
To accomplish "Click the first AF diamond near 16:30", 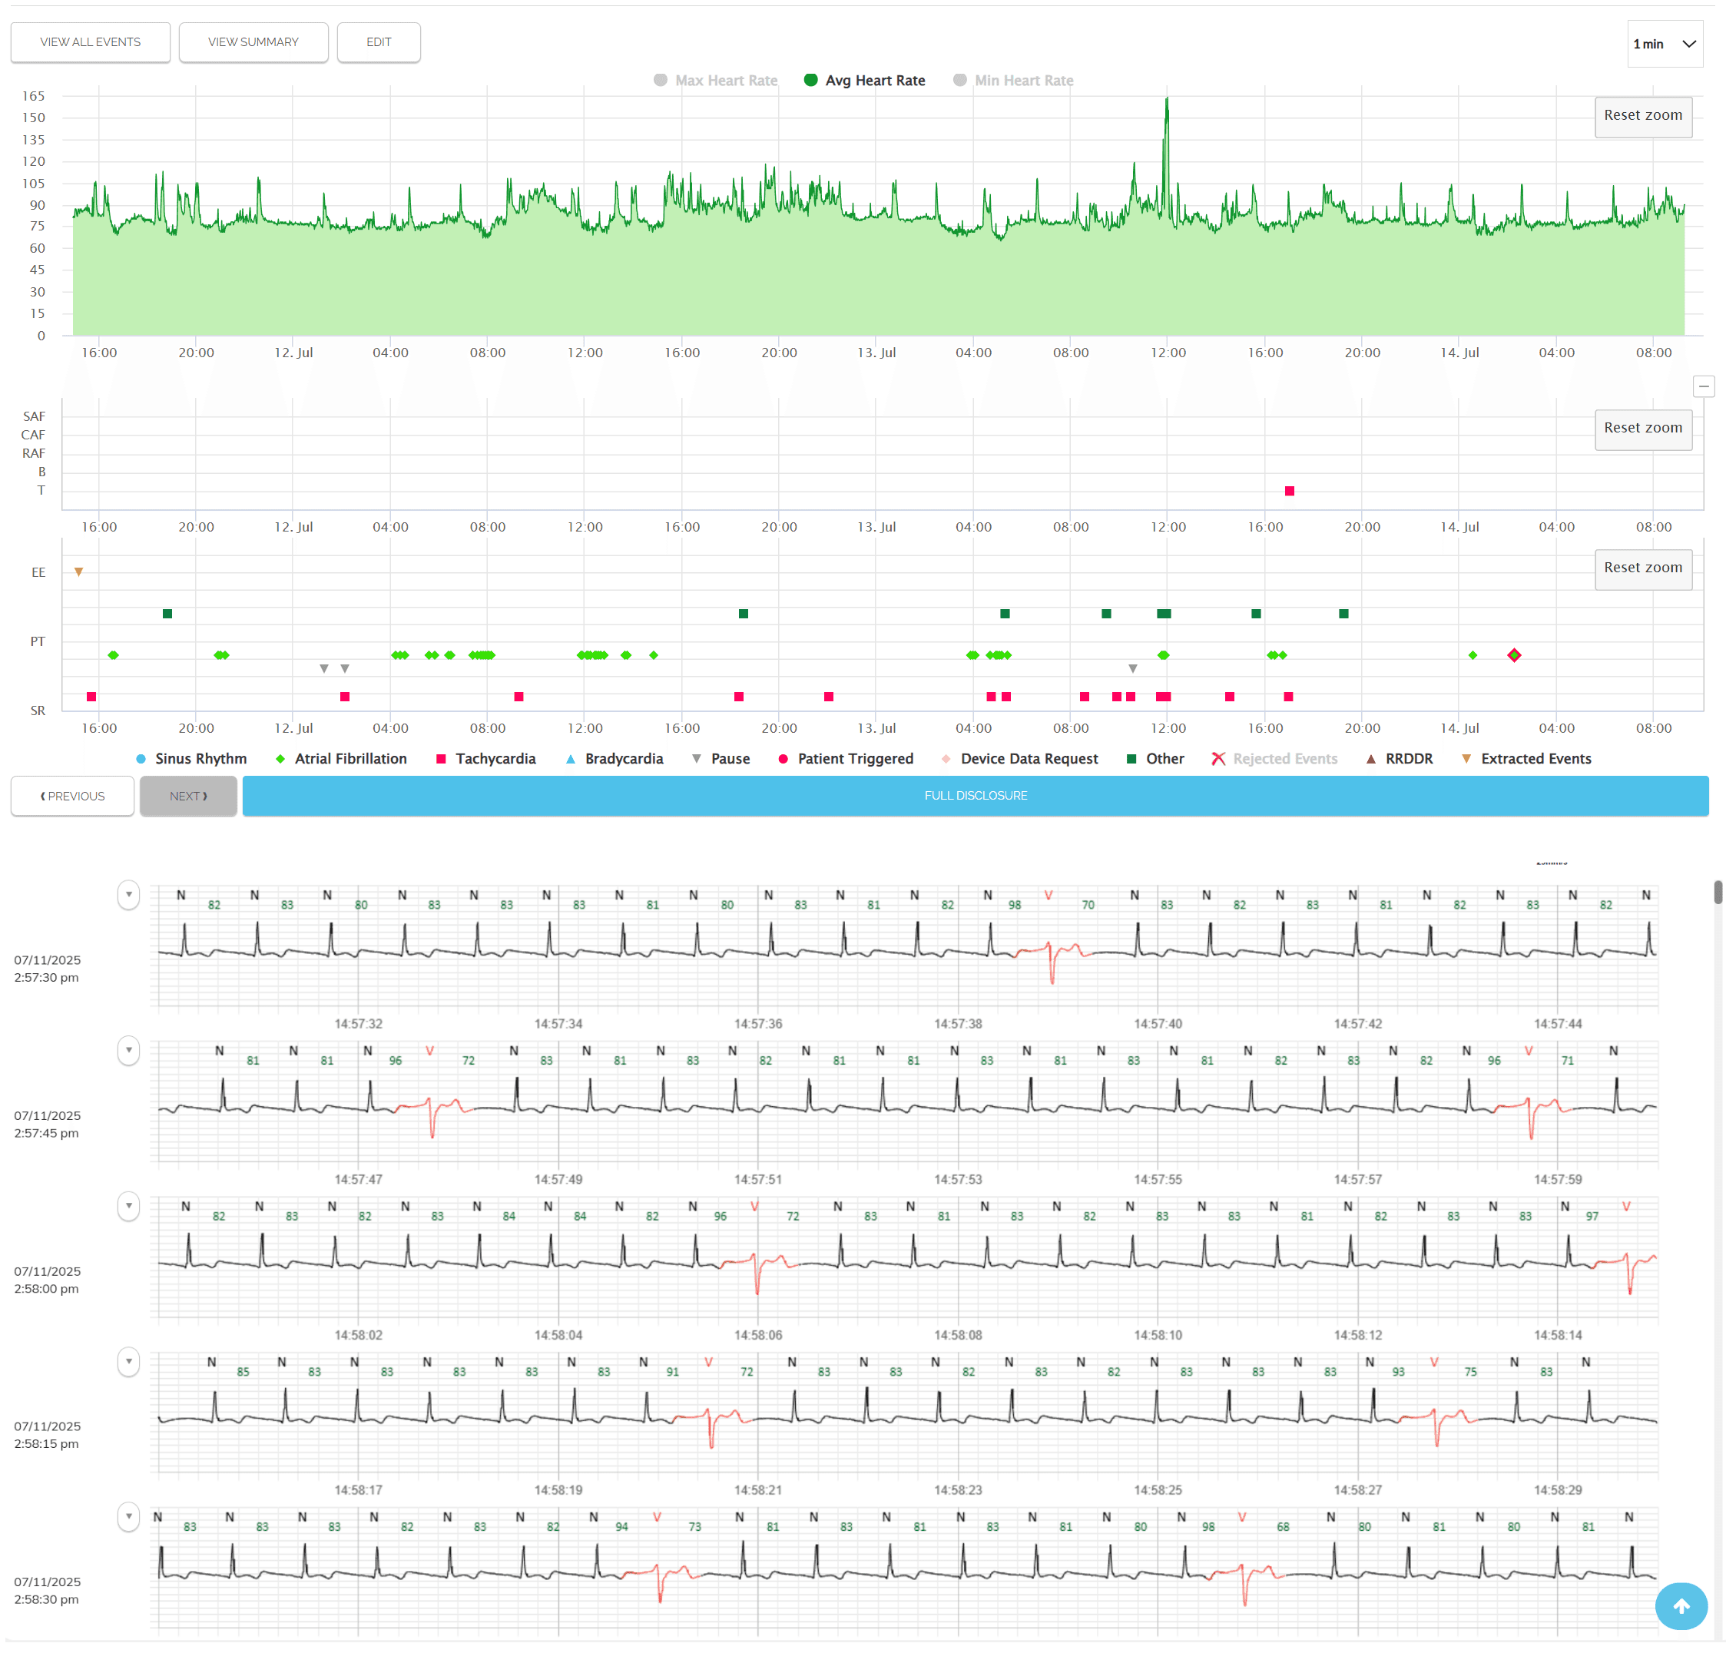I will click(x=113, y=654).
